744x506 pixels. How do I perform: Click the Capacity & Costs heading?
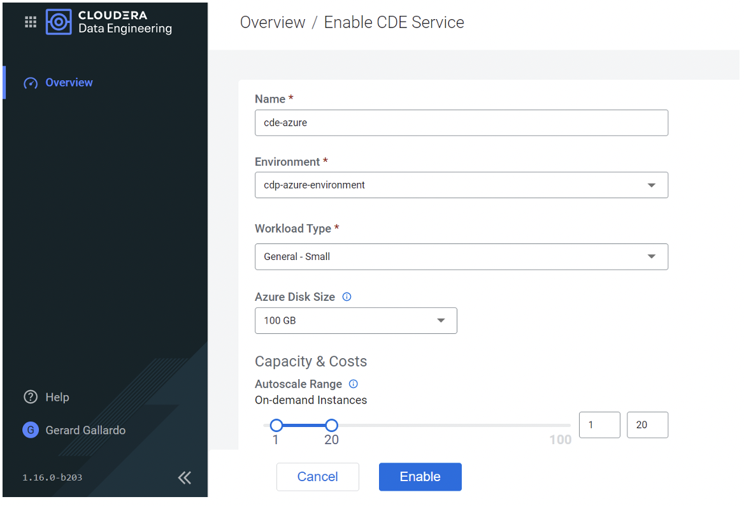(311, 361)
